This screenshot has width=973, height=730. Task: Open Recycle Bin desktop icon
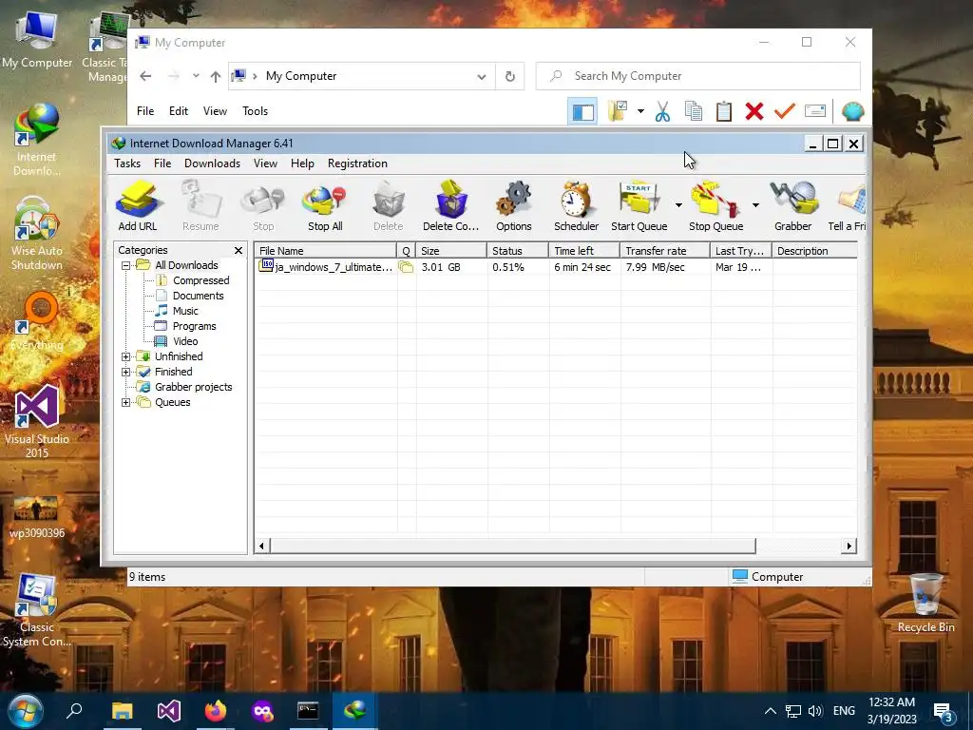pyautogui.click(x=925, y=604)
